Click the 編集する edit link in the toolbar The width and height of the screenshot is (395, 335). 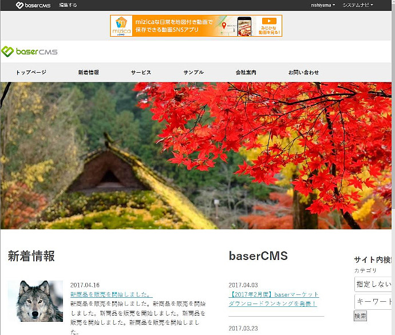[68, 5]
